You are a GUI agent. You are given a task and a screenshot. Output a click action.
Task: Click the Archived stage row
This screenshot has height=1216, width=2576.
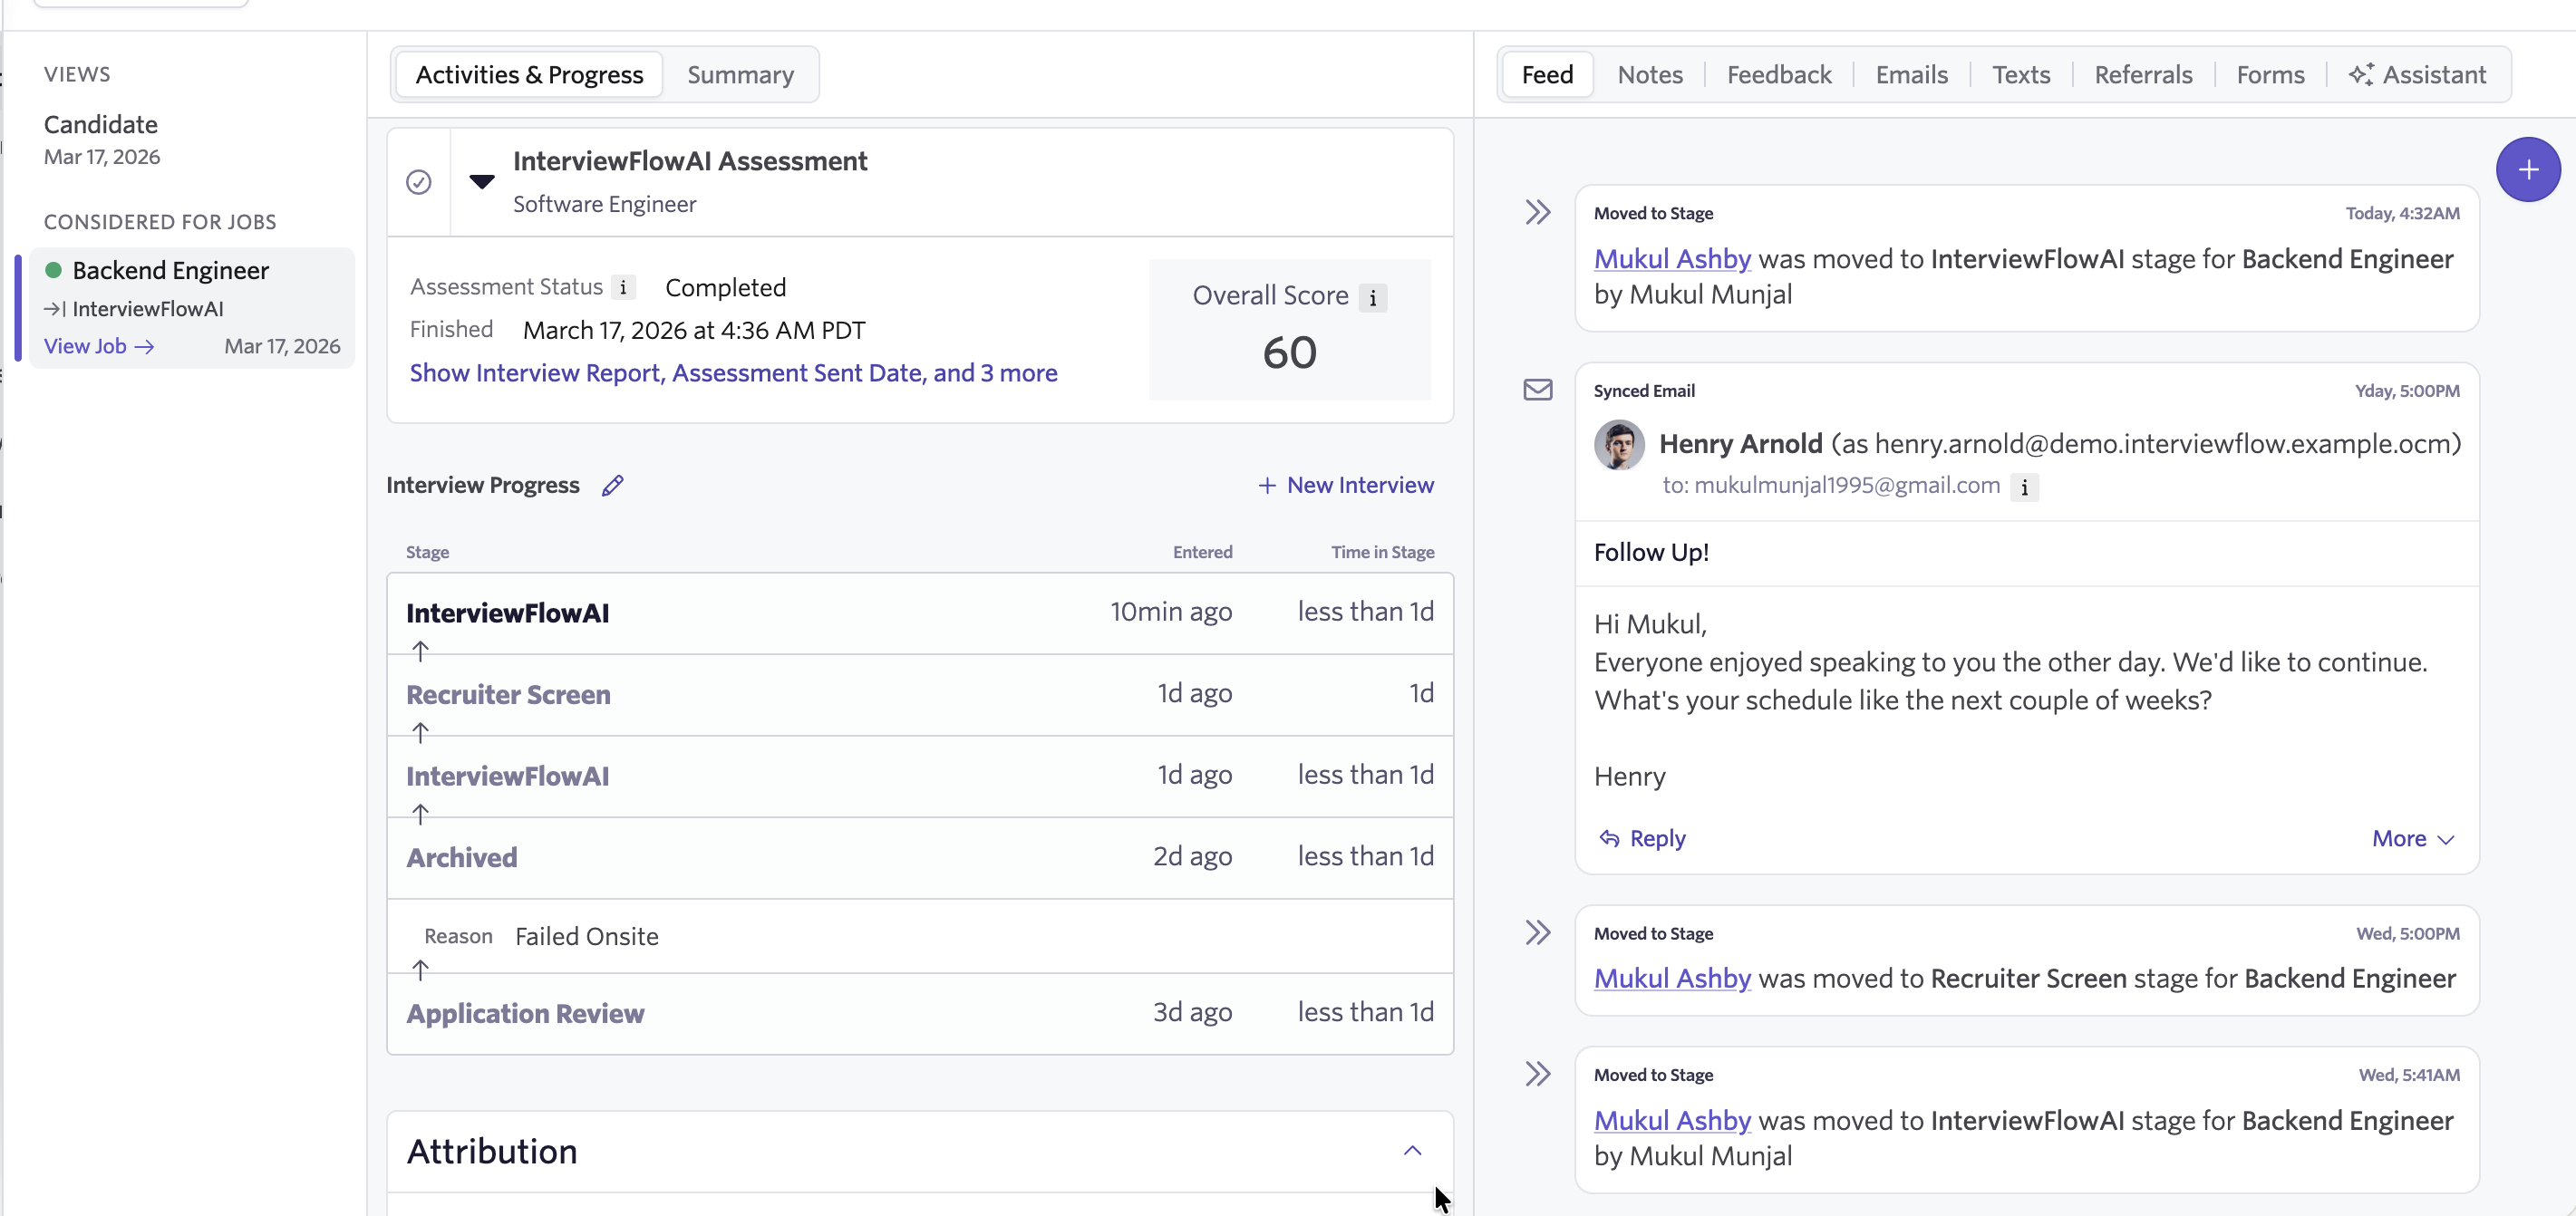[920, 858]
